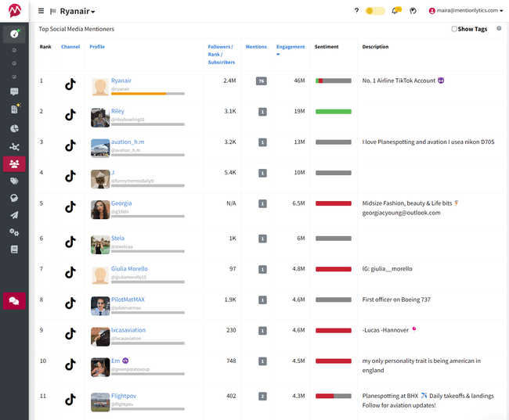Select the top mentioners people sidebar icon

pyautogui.click(x=14, y=163)
